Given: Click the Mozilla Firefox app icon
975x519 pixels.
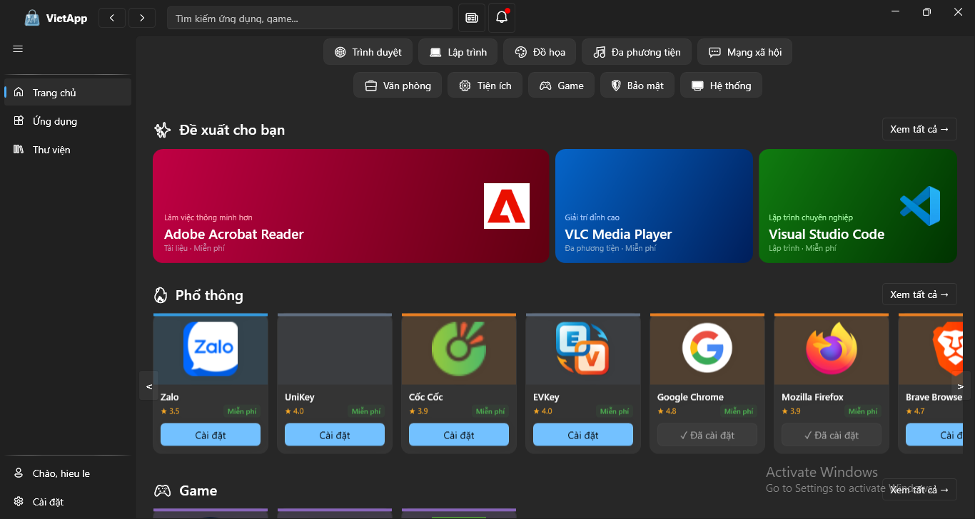Looking at the screenshot, I should 832,349.
